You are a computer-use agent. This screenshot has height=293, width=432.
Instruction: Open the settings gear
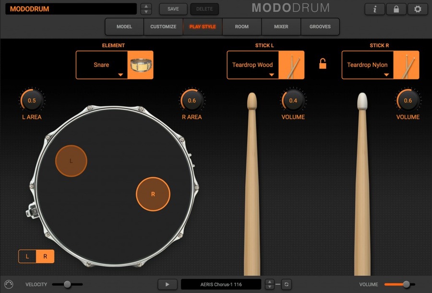point(417,9)
